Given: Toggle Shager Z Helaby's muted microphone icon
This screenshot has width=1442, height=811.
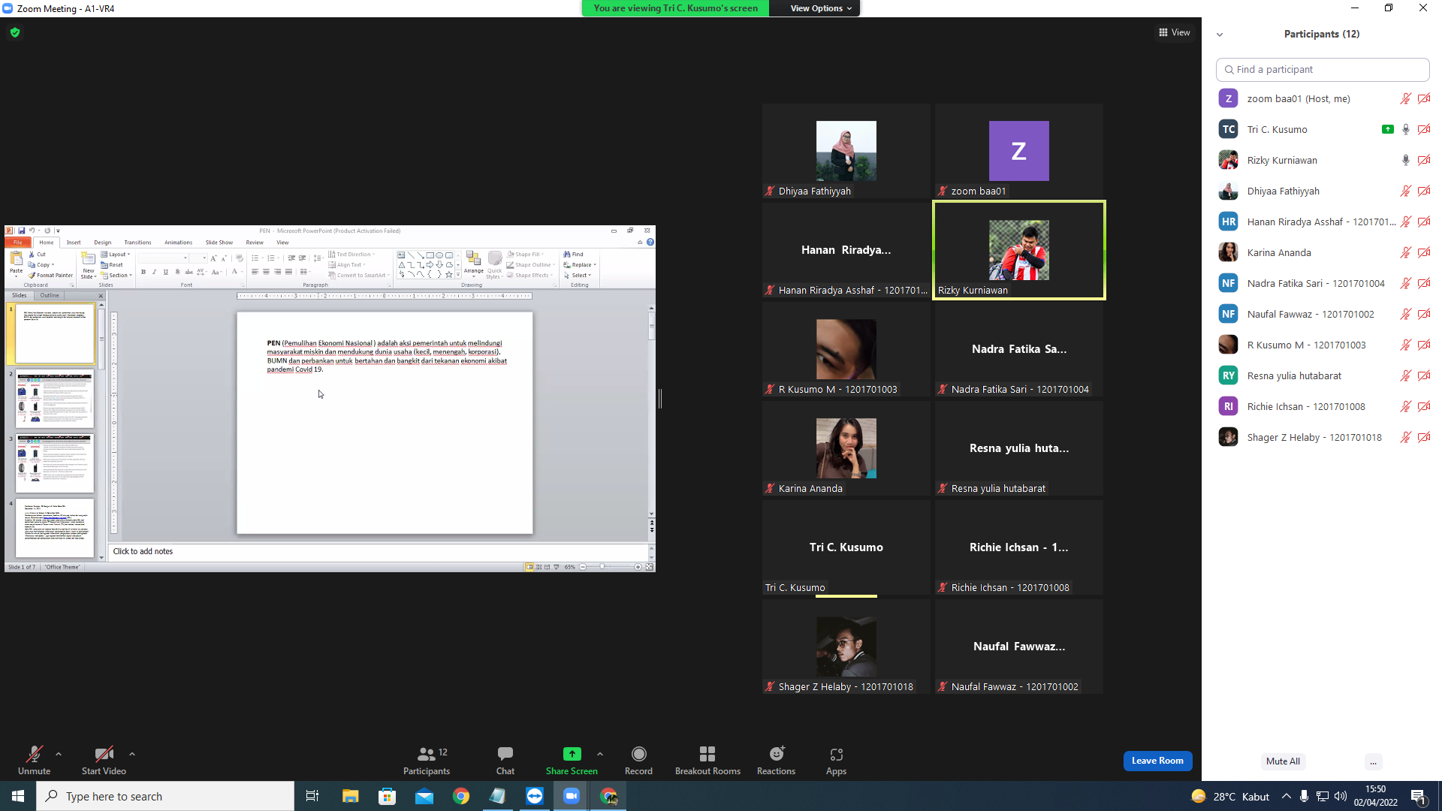Looking at the screenshot, I should click(1405, 437).
